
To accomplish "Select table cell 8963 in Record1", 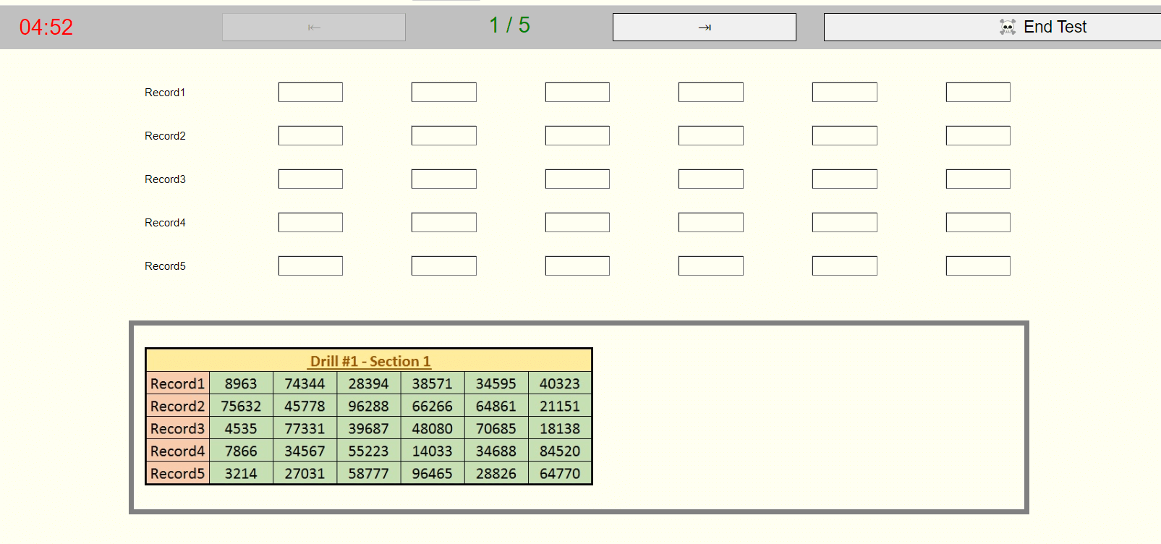I will point(241,383).
